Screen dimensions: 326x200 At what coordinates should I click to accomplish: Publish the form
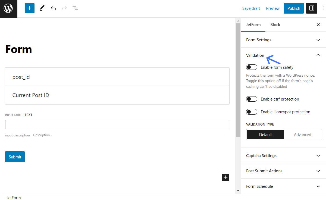pos(294,8)
